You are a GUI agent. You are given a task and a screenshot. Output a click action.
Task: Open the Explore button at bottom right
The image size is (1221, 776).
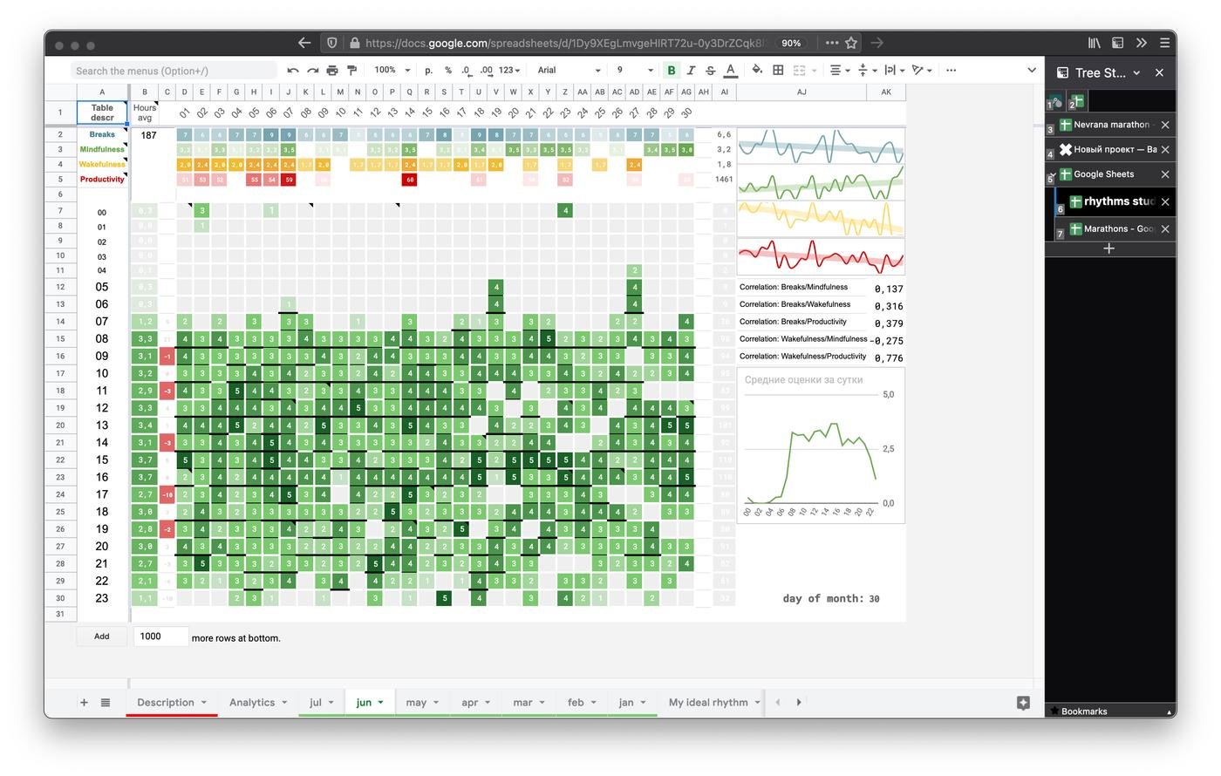click(x=1023, y=703)
